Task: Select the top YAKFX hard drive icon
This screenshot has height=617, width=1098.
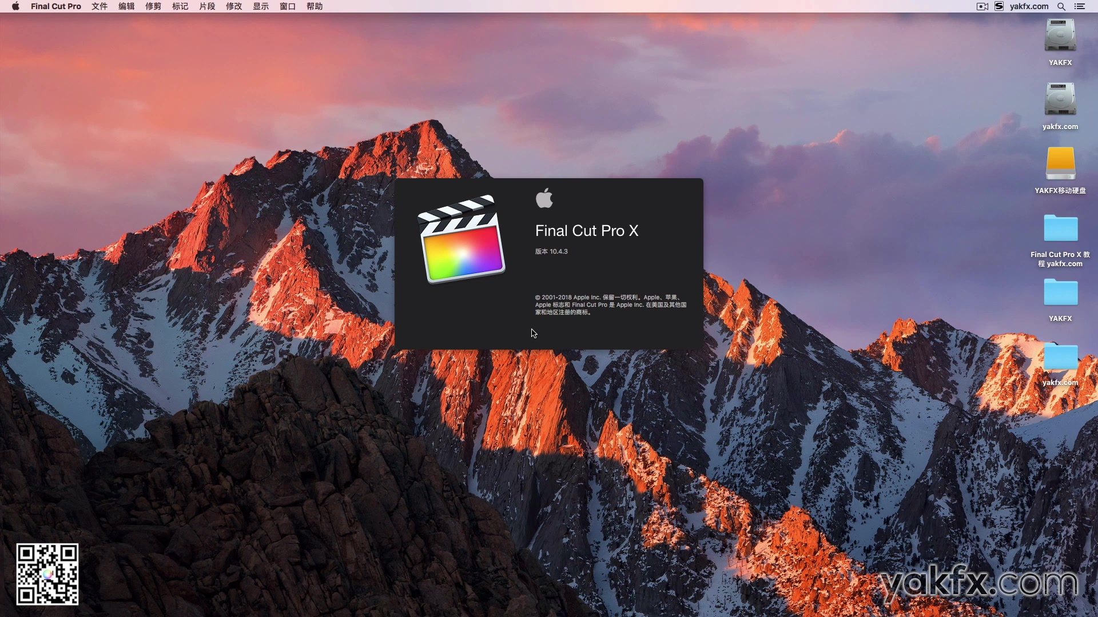Action: (x=1060, y=35)
